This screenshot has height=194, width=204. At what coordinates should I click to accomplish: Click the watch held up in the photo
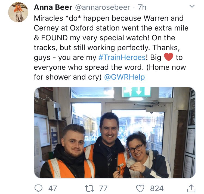(x=128, y=166)
